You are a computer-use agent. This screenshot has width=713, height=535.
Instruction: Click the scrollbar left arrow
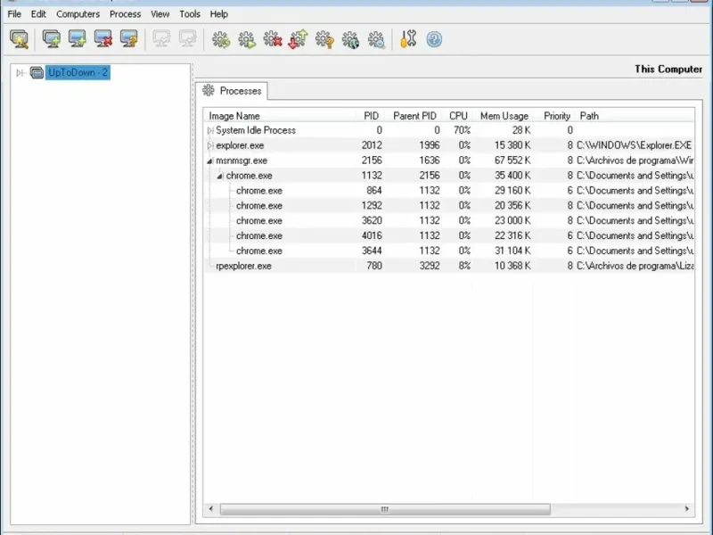tap(210, 509)
